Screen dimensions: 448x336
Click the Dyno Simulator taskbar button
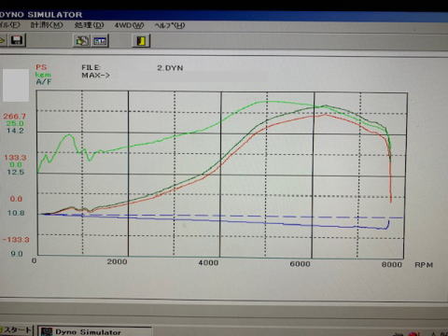point(94,331)
